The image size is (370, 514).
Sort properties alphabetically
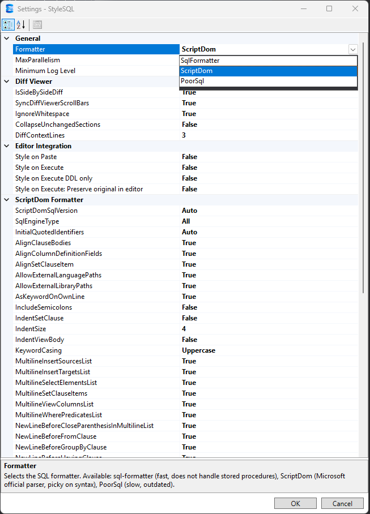21,24
